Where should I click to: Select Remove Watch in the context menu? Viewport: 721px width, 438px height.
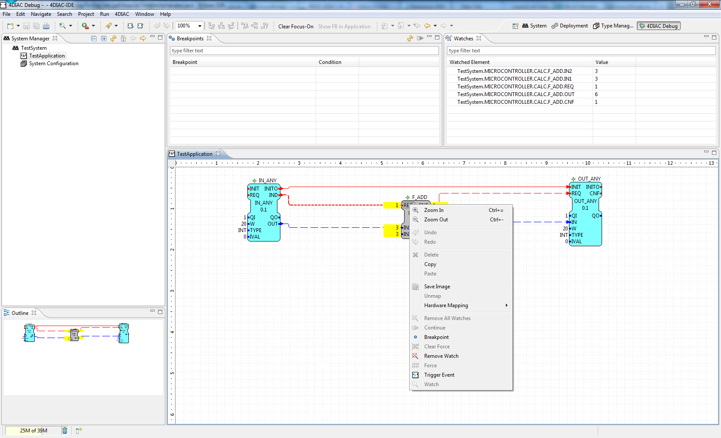441,356
